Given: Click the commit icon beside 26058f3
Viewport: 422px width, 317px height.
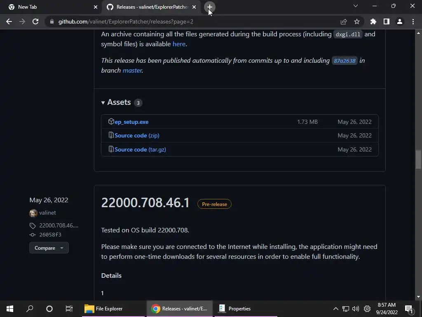Looking at the screenshot, I should [x=33, y=235].
